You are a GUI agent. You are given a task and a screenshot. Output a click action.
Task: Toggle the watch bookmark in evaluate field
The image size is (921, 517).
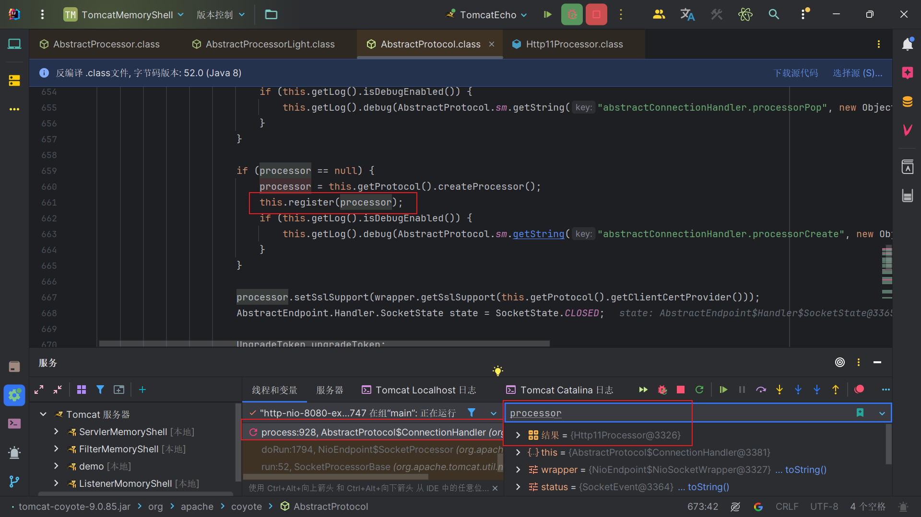coord(860,413)
